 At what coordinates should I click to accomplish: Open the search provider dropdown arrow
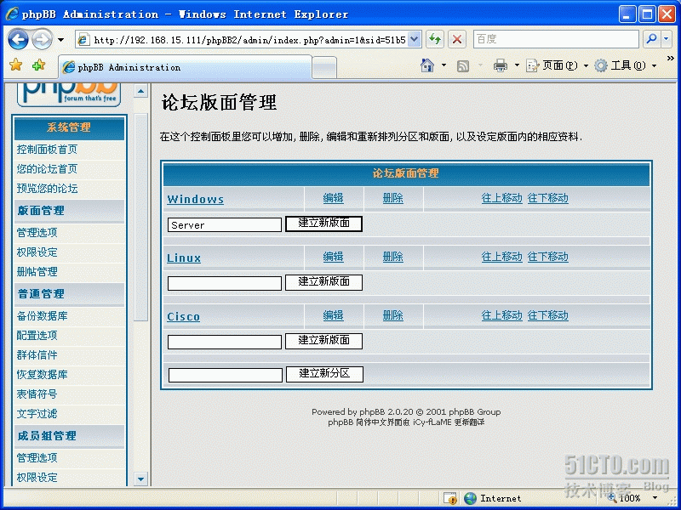point(667,39)
